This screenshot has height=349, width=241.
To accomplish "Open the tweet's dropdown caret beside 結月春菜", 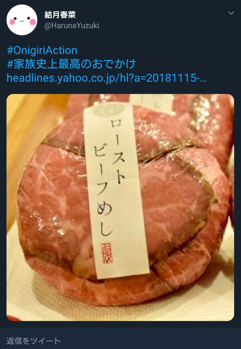I will (x=231, y=13).
